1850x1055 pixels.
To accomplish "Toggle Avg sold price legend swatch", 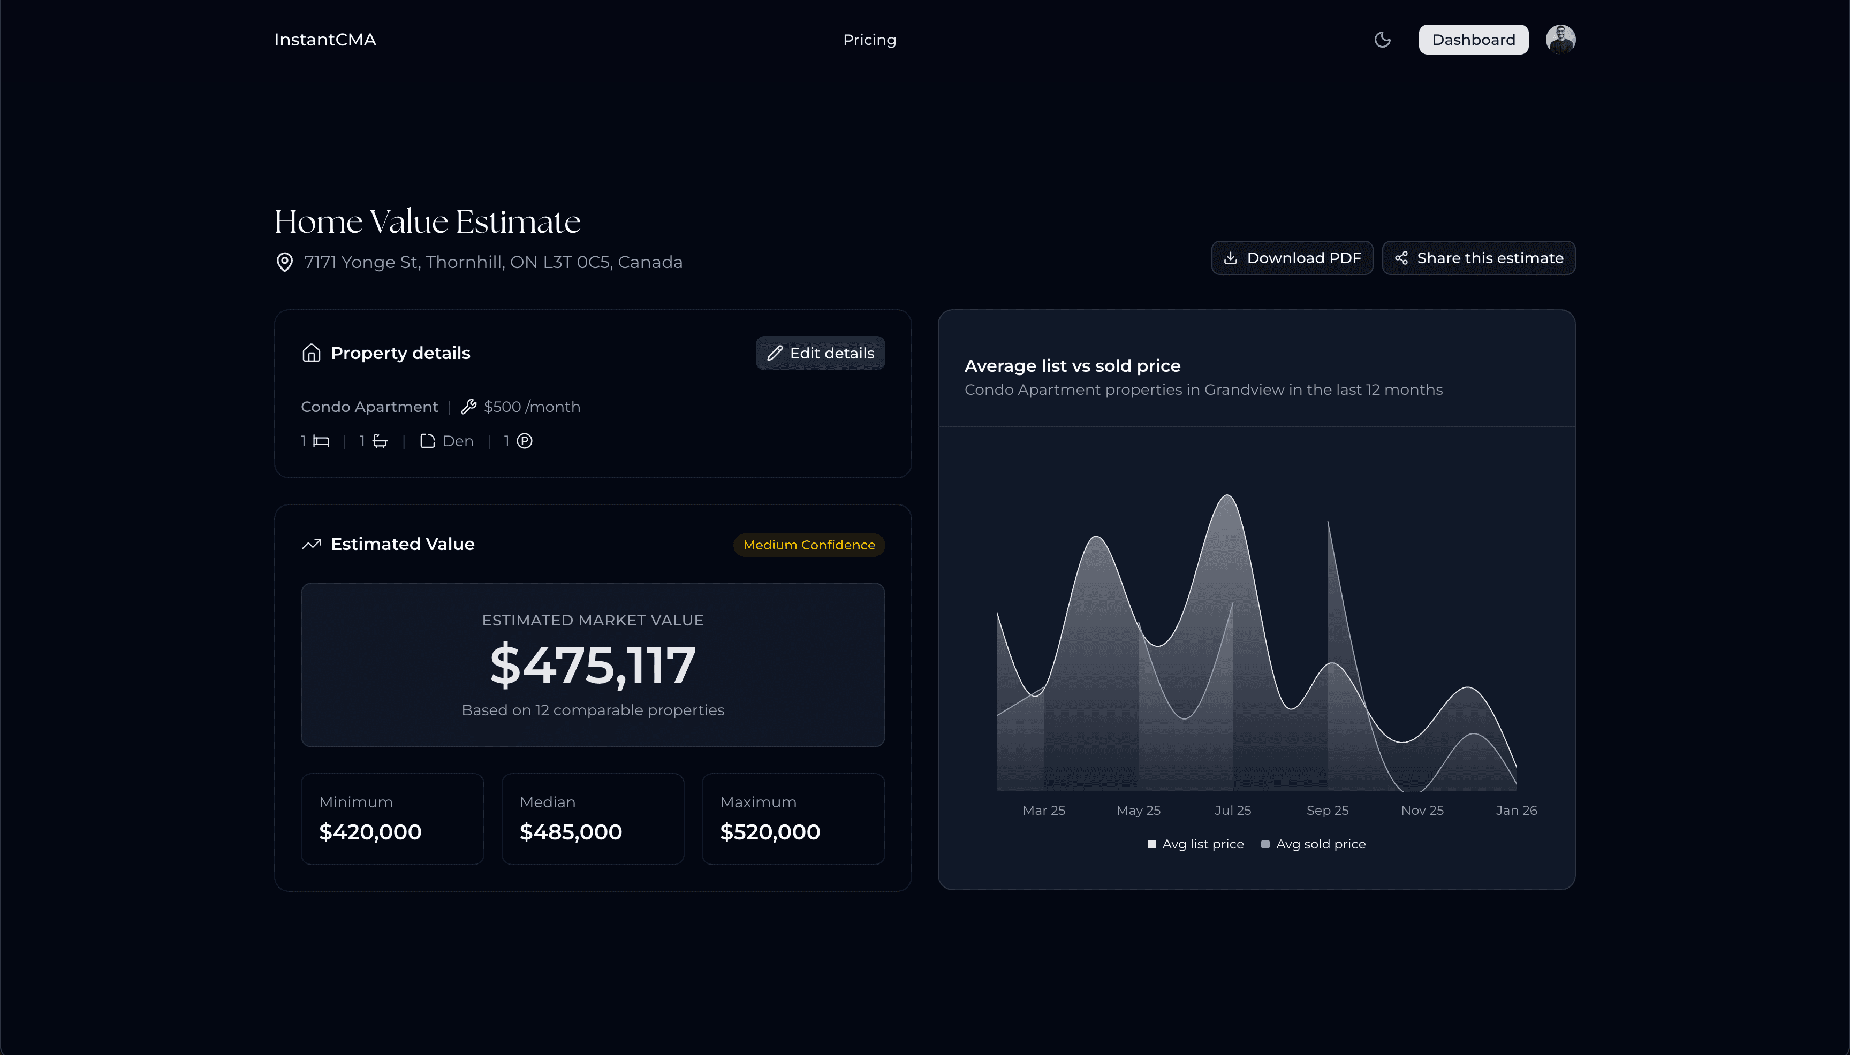I will pos(1265,844).
